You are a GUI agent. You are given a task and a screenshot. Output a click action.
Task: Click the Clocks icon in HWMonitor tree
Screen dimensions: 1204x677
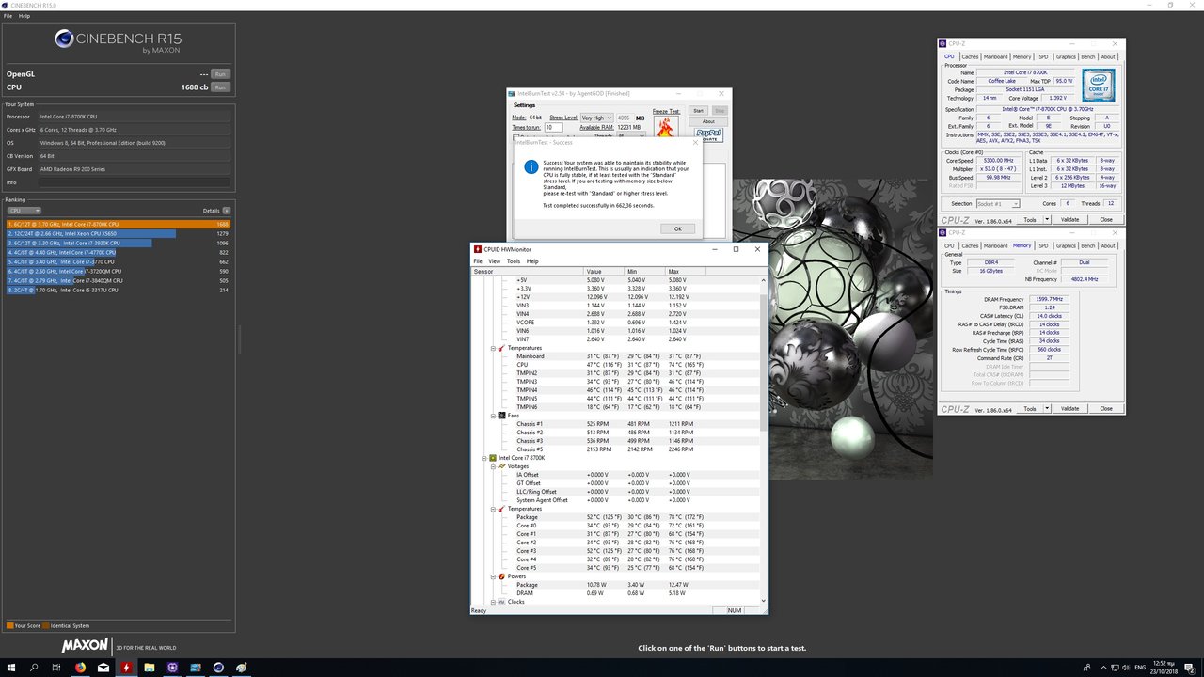502,602
